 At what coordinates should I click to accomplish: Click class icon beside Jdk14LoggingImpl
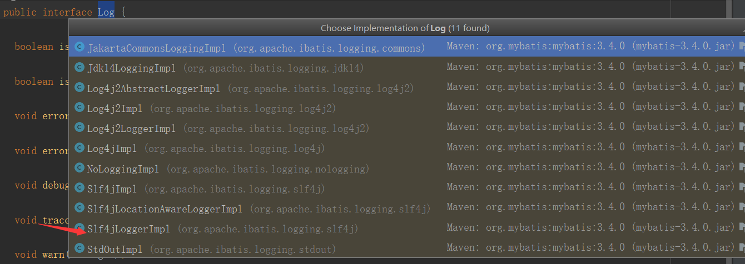coord(79,68)
